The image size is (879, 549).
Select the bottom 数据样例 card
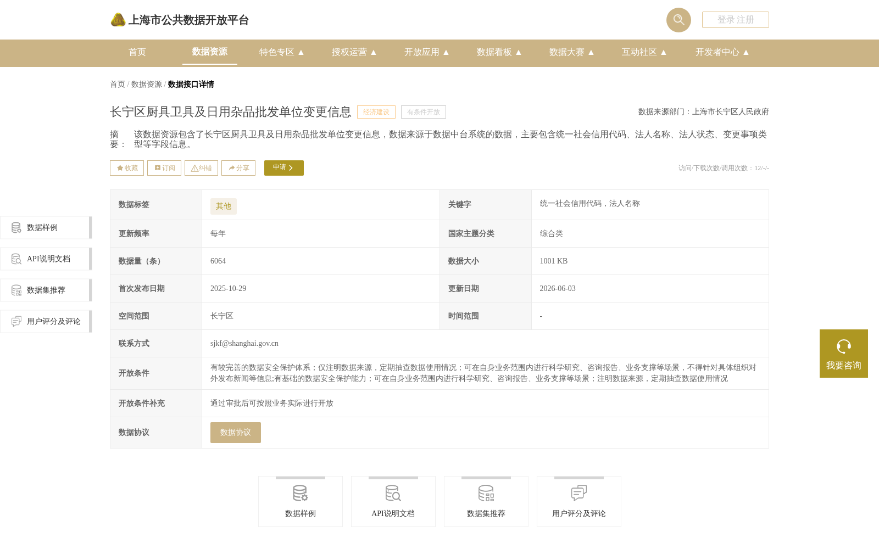pyautogui.click(x=301, y=502)
